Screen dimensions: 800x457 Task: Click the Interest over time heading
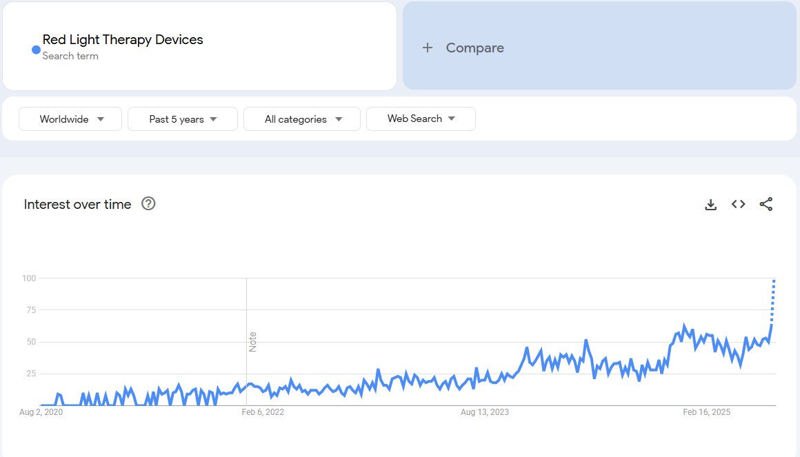(x=77, y=204)
